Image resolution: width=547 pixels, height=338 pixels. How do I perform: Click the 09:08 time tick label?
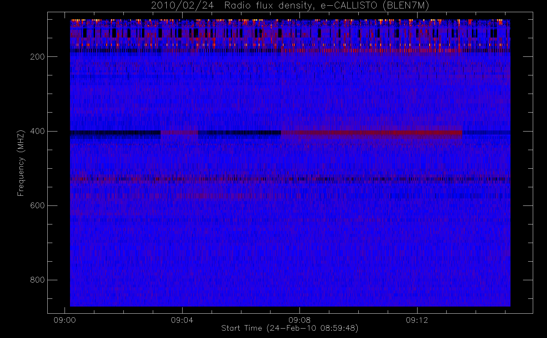click(300, 320)
